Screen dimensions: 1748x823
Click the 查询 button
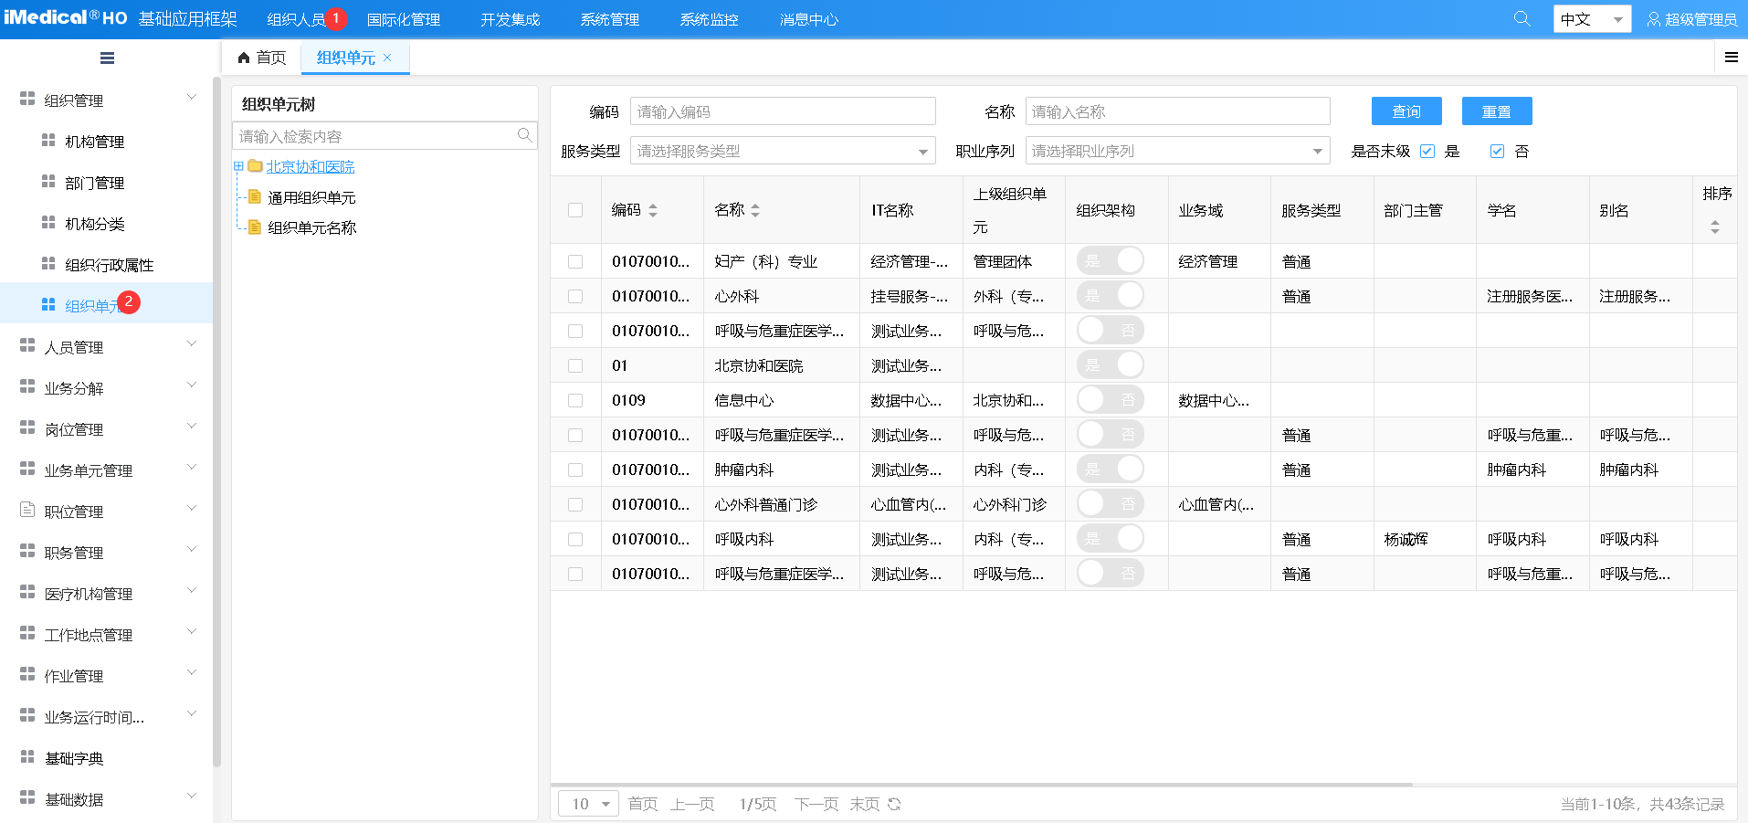click(x=1406, y=111)
